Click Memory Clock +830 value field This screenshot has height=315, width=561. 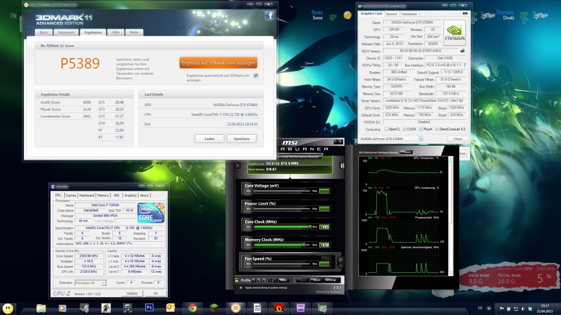(x=325, y=245)
